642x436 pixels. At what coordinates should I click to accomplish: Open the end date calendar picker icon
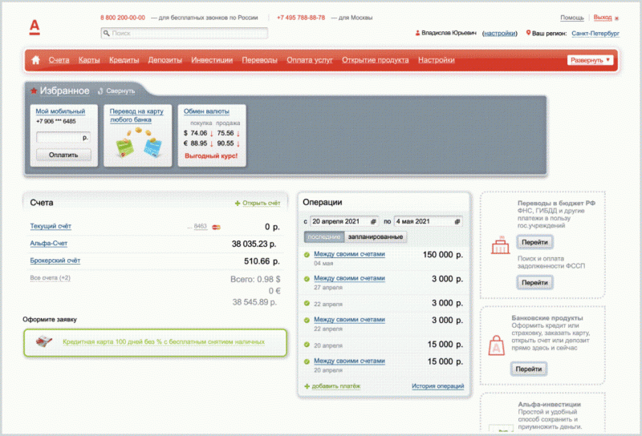pos(458,221)
